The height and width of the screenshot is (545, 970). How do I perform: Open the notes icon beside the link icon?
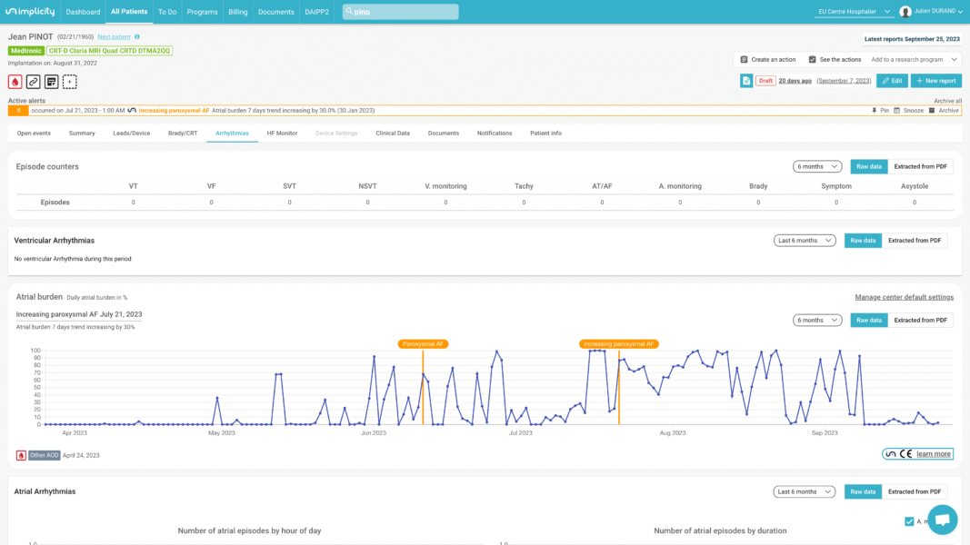[51, 82]
